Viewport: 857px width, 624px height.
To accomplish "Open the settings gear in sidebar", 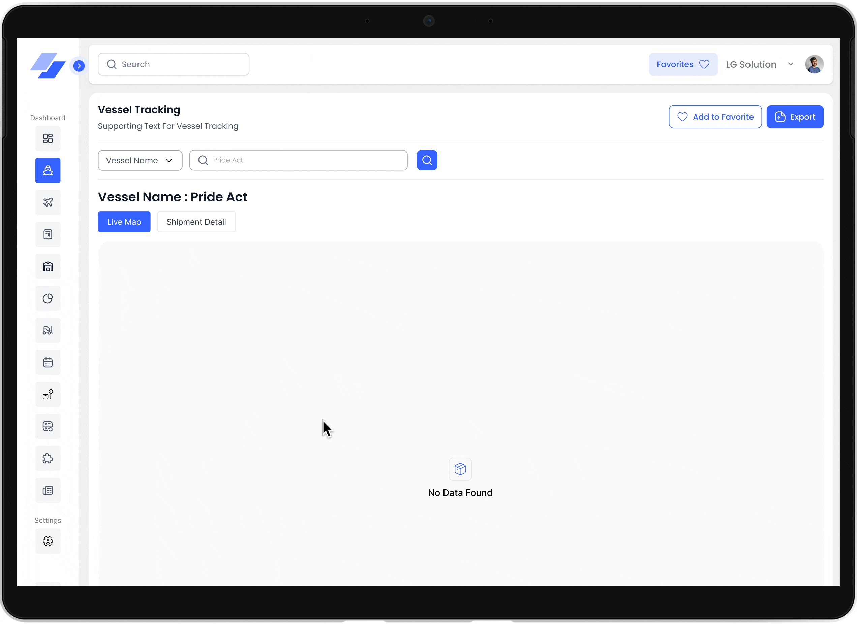I will (x=48, y=541).
